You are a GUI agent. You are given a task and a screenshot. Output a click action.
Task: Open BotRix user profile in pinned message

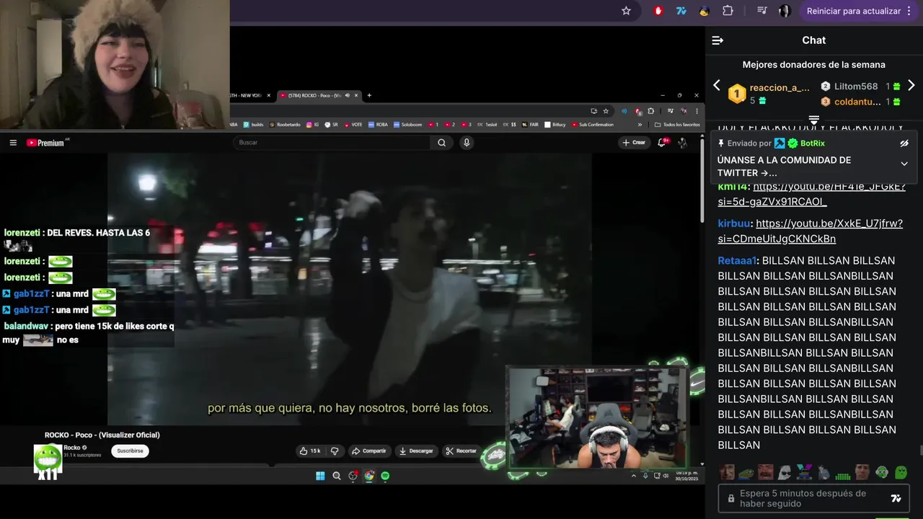tap(812, 143)
